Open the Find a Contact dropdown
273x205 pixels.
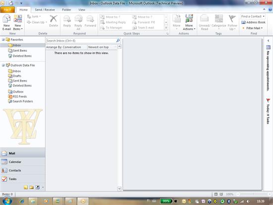tap(253, 16)
